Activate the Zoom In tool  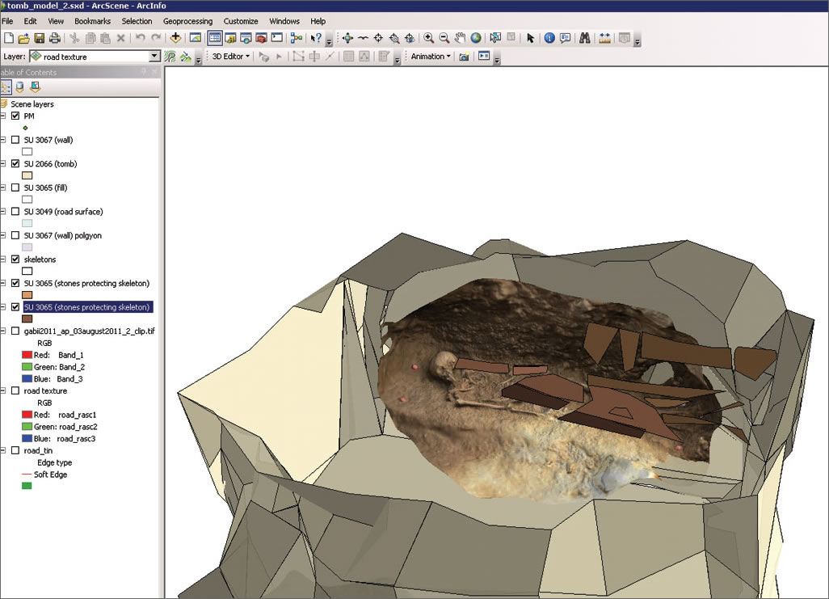(x=428, y=38)
